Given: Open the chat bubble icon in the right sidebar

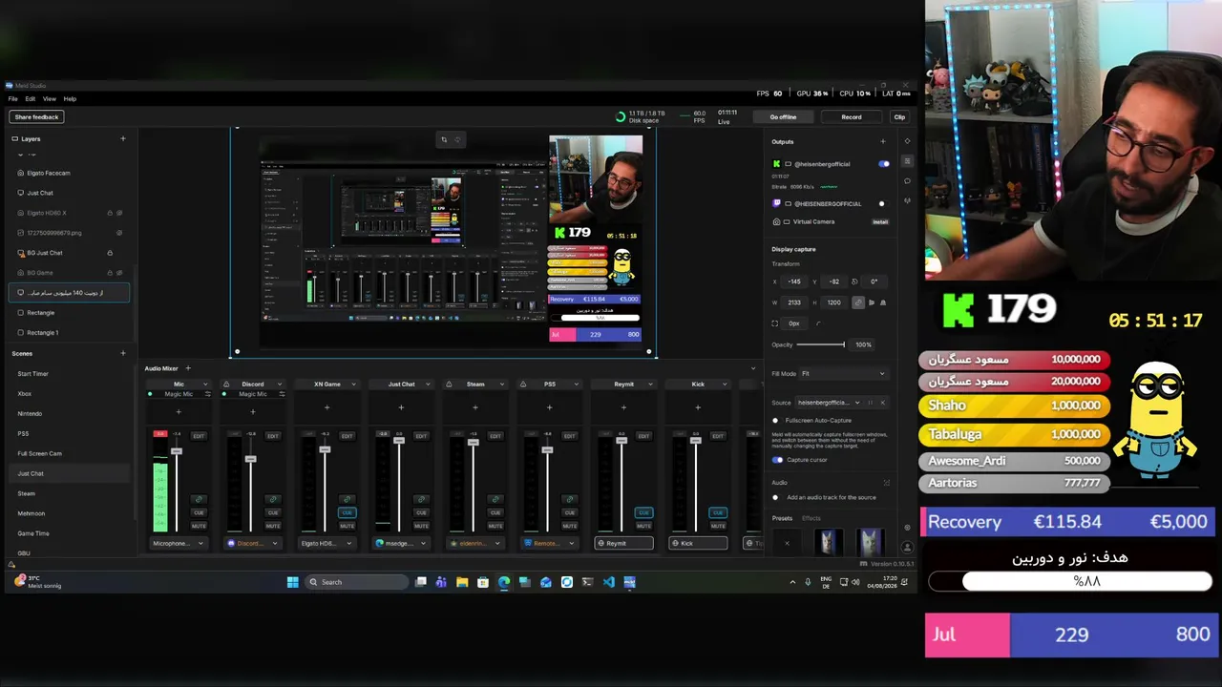Looking at the screenshot, I should 907,181.
